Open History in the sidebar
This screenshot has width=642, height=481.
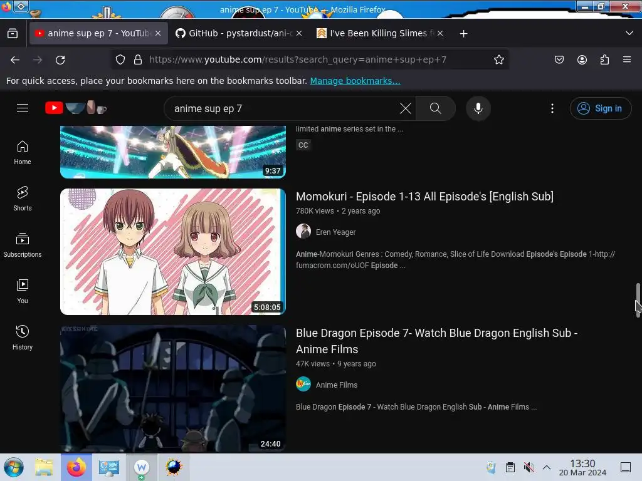[x=23, y=338]
